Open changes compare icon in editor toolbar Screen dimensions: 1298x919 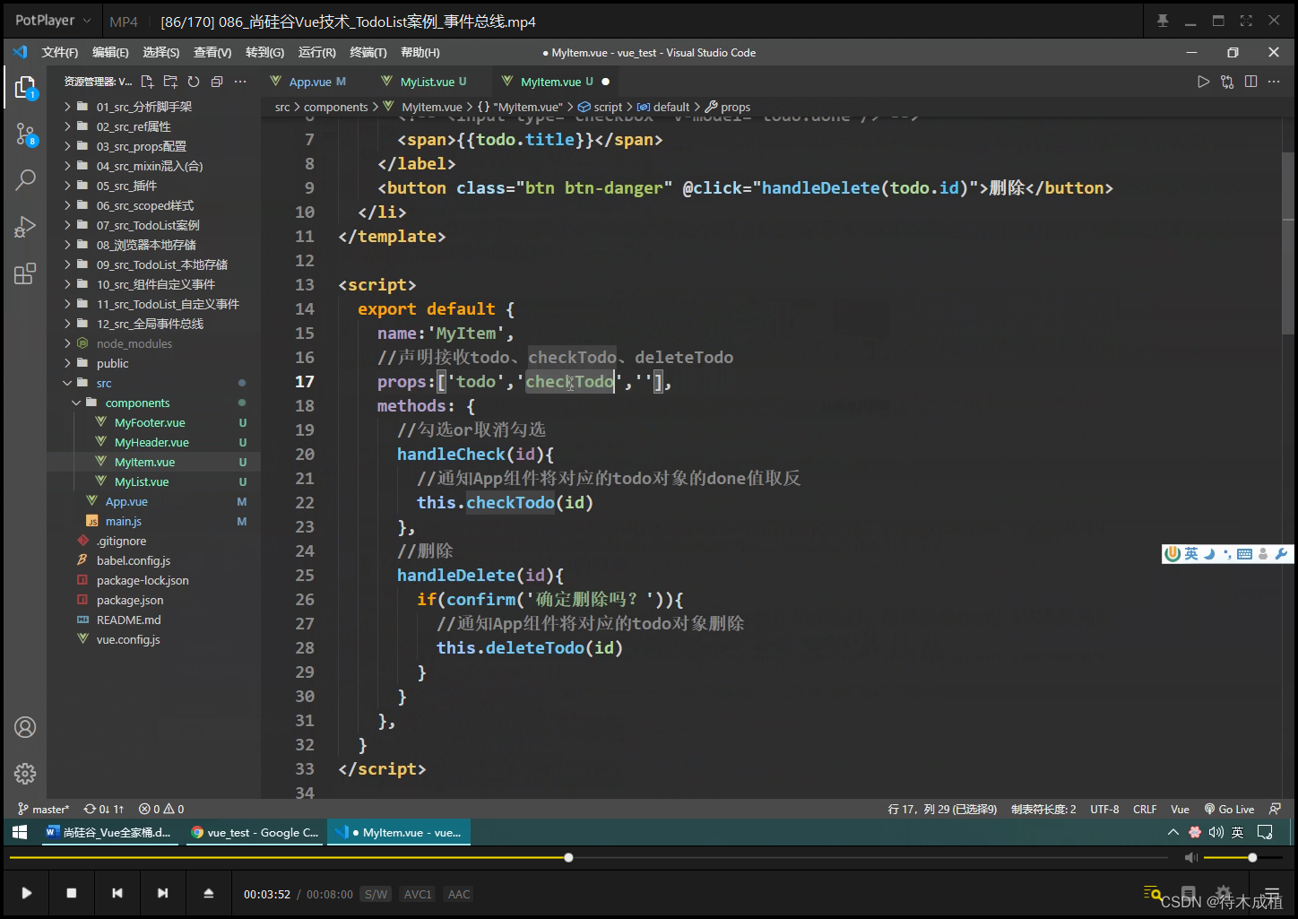1227,82
